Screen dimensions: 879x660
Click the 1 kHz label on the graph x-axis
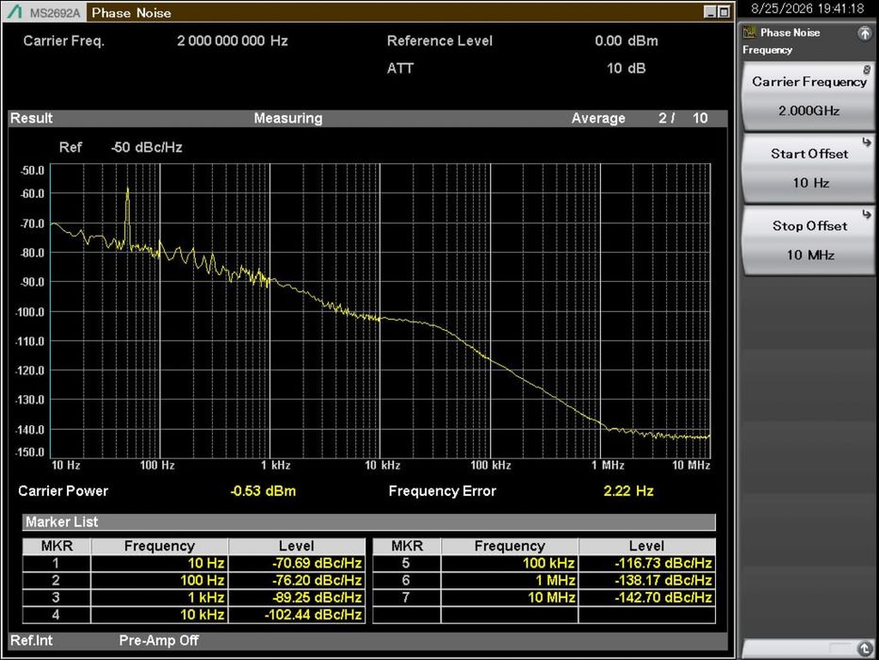(275, 465)
